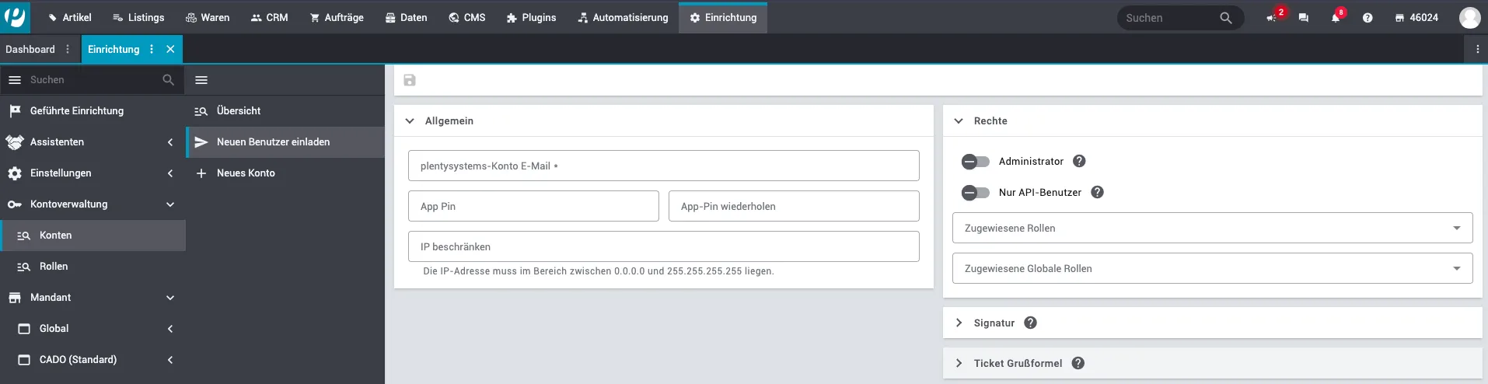Image resolution: width=1488 pixels, height=384 pixels.
Task: Collapse the Rechte panel
Action: tap(959, 120)
